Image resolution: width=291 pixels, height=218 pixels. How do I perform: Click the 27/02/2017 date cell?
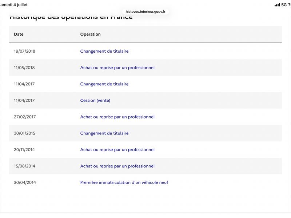(x=25, y=117)
